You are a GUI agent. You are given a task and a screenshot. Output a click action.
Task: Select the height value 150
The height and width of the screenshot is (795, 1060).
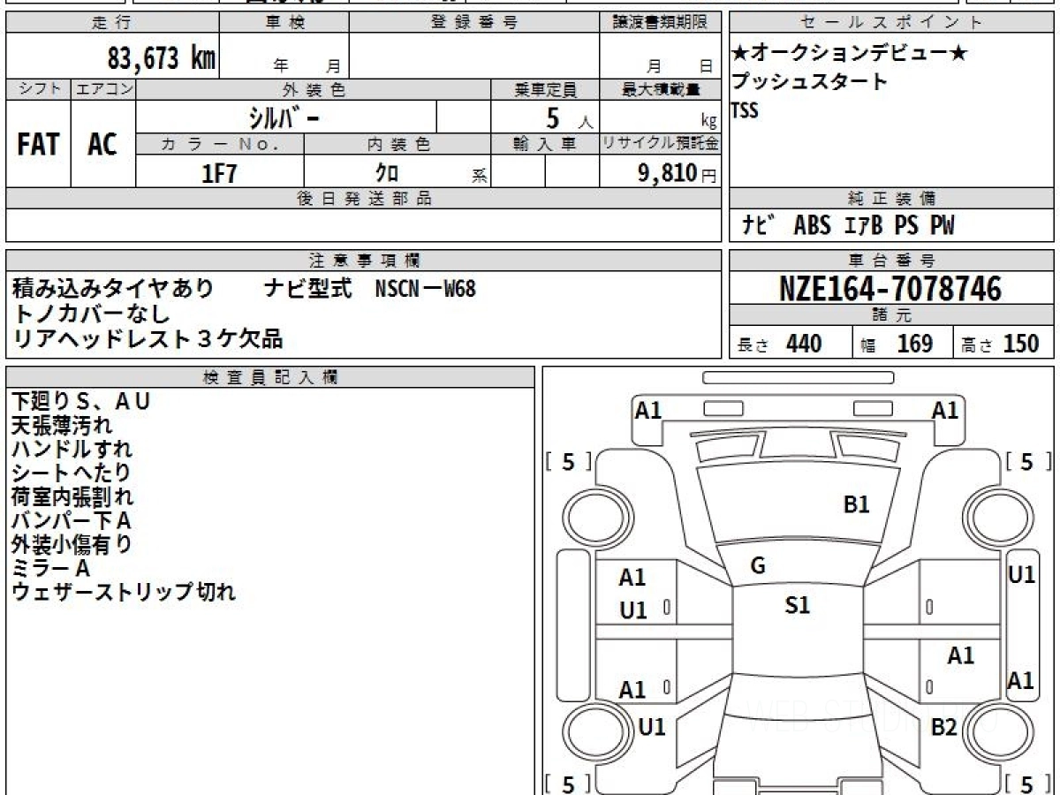pyautogui.click(x=1021, y=344)
